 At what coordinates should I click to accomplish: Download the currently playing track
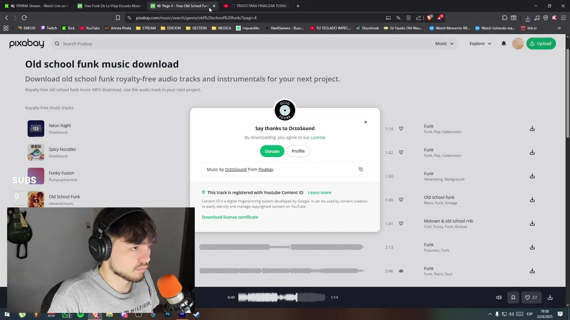click(550, 298)
